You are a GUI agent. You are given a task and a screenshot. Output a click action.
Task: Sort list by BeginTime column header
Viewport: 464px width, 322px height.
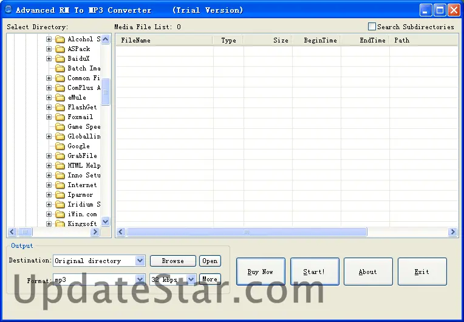coord(316,40)
